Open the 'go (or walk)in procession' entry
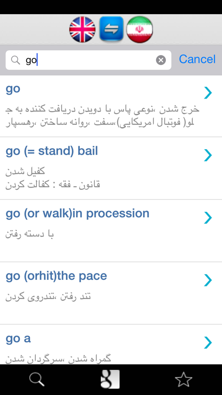Screen dimensions: 222x395 pos(208,218)
